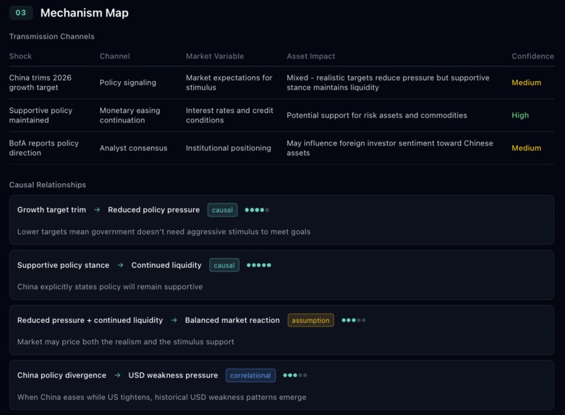The height and width of the screenshot is (415, 565).
Task: Click Medium confidence in China trims row
Action: [x=526, y=83]
